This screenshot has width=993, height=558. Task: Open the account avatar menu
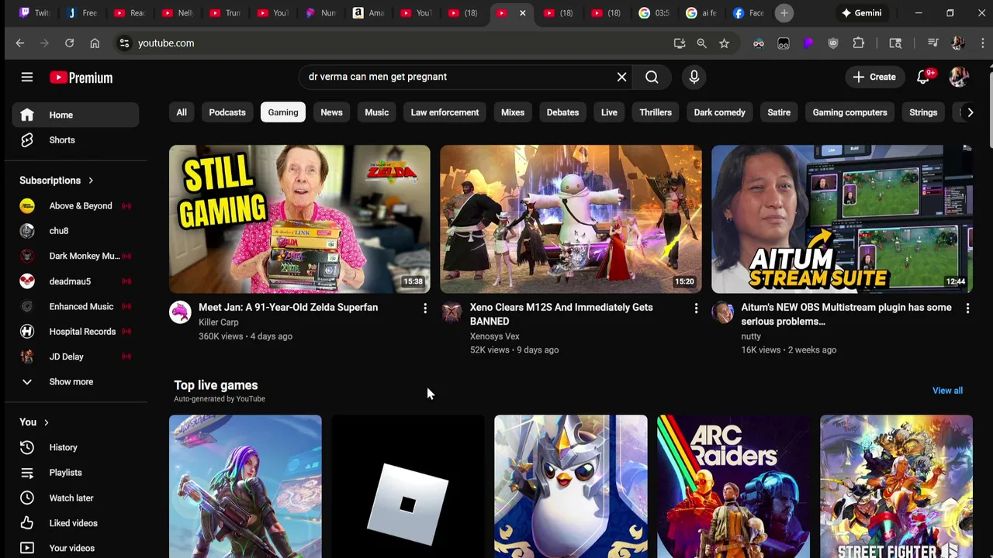pyautogui.click(x=959, y=77)
